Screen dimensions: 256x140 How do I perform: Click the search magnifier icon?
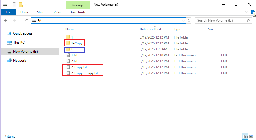248,20
